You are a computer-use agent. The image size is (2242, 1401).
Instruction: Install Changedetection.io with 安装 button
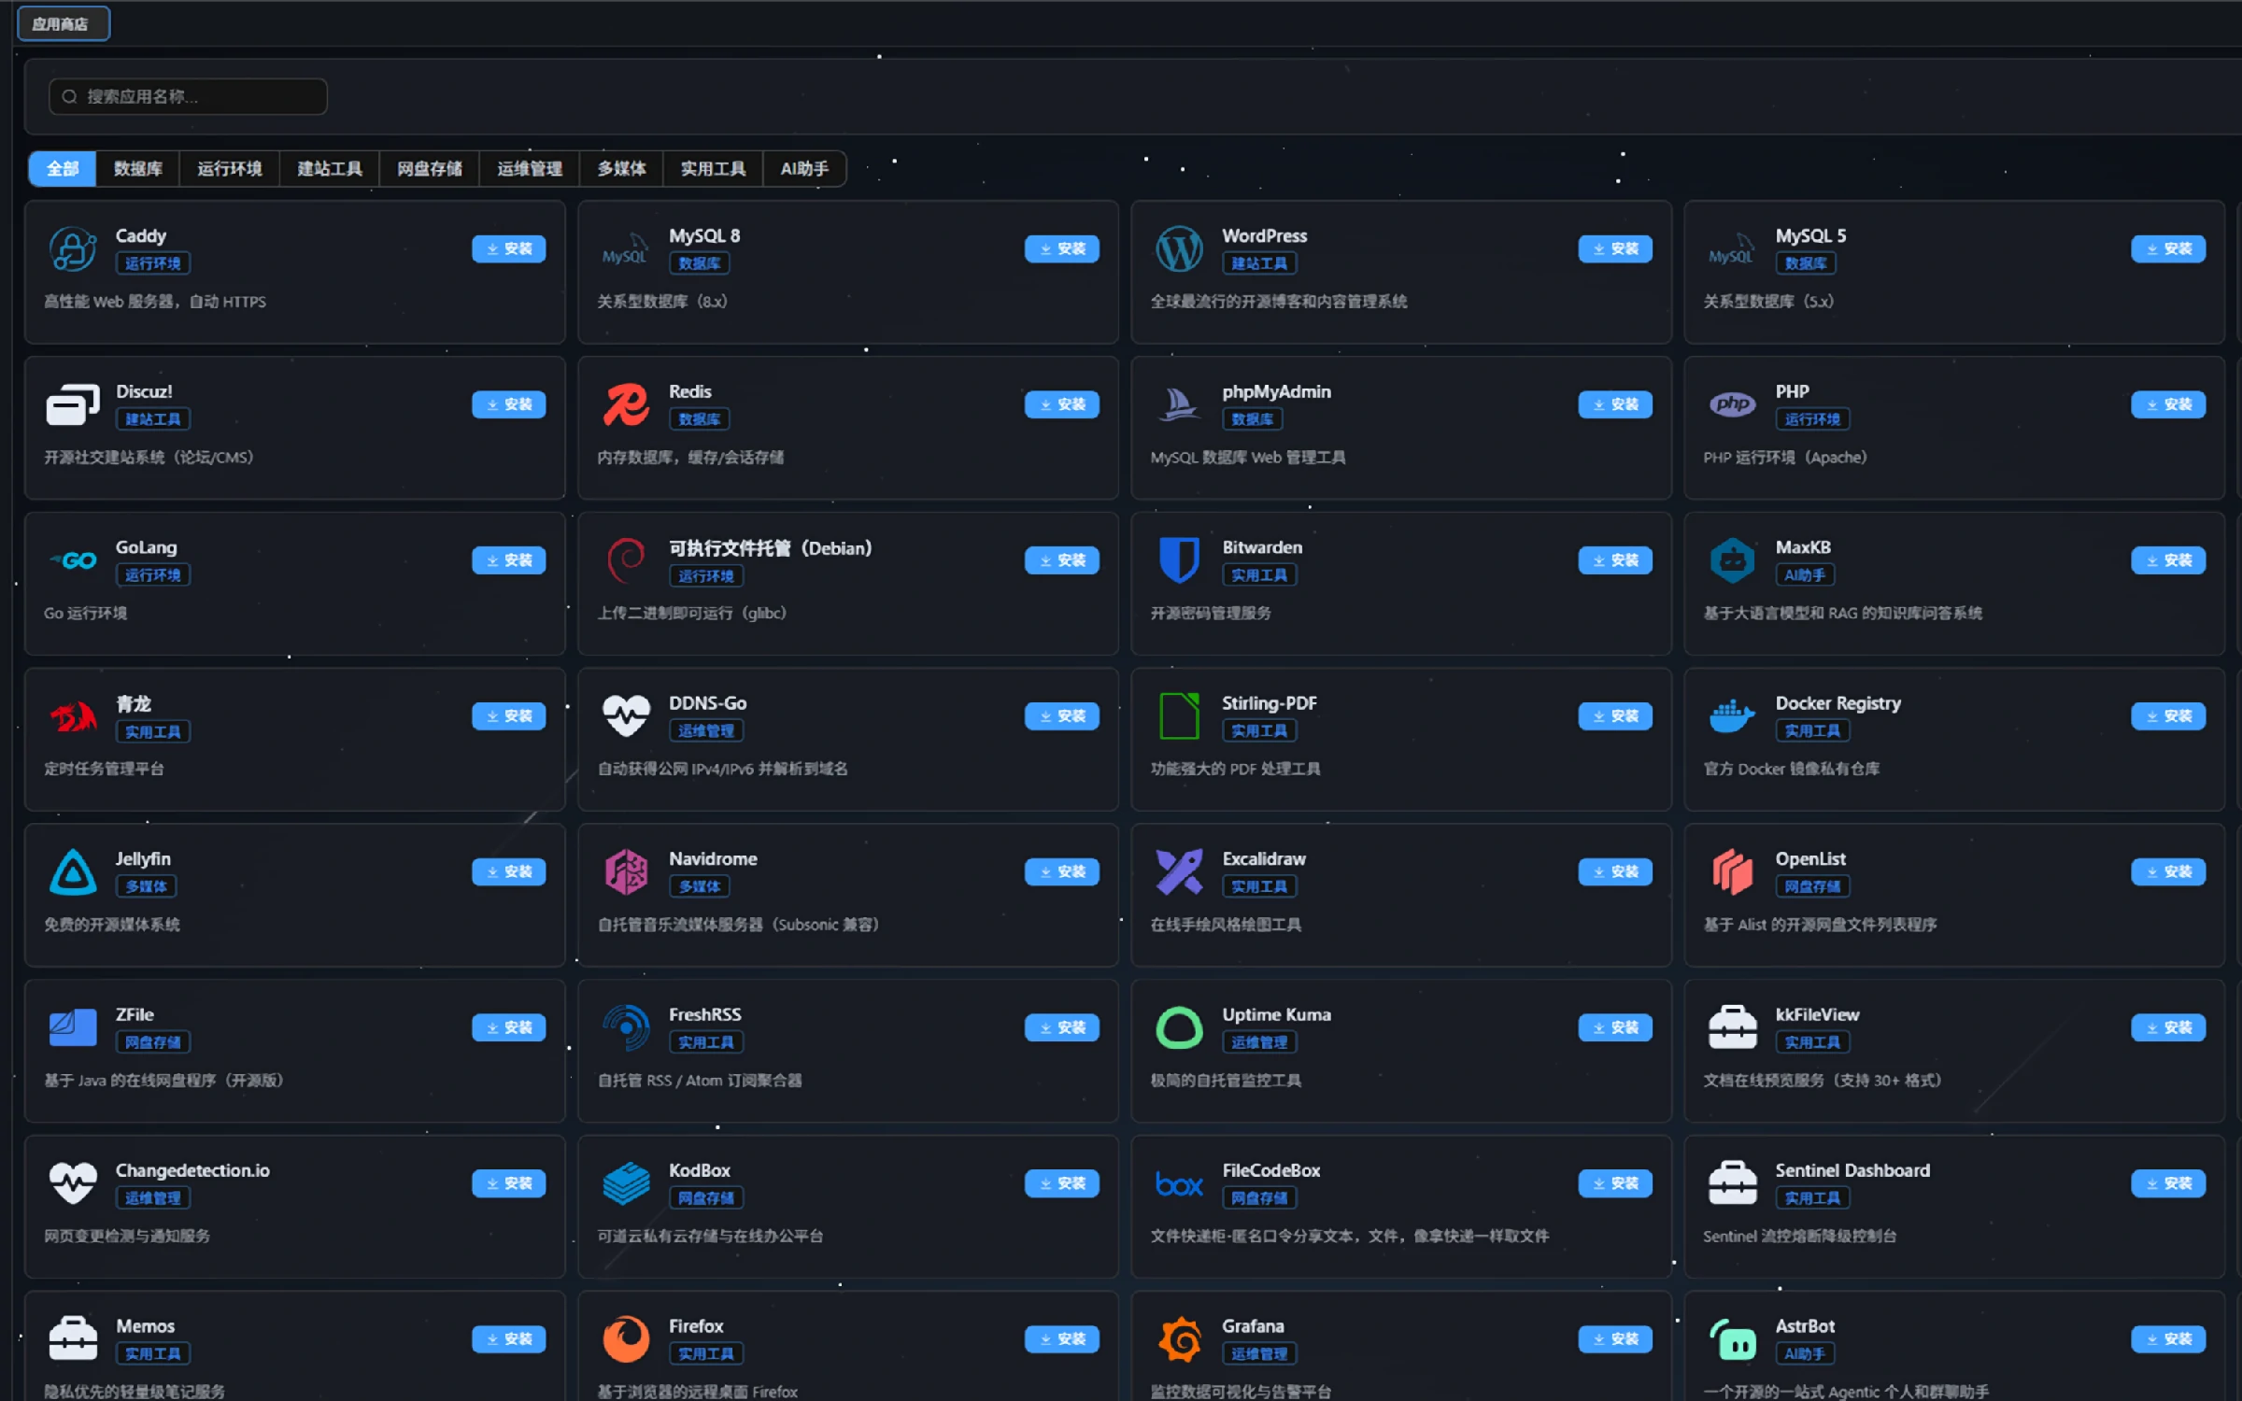(509, 1184)
